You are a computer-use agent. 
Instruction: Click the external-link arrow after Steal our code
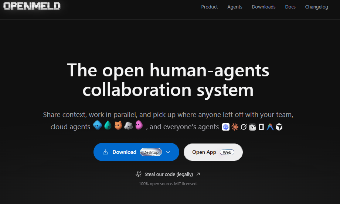198,174
